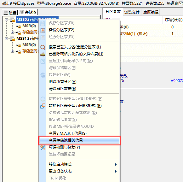This screenshot has width=183, height=182.
Task: Click the storage pool tab icon
Action: point(22,12)
